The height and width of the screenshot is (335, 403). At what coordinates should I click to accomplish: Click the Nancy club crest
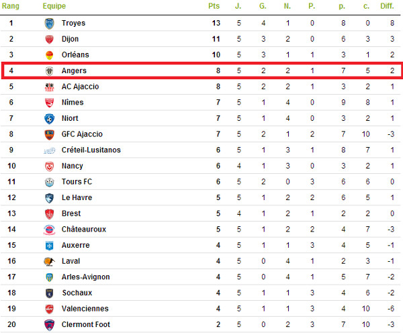click(49, 166)
